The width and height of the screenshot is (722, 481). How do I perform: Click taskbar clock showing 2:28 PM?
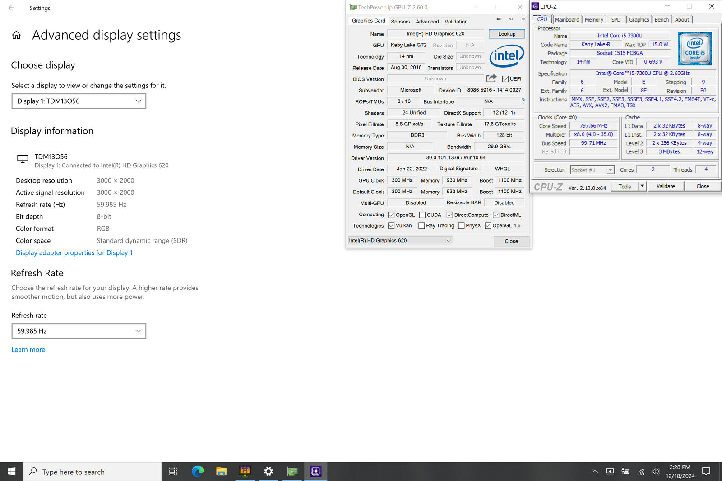680,472
